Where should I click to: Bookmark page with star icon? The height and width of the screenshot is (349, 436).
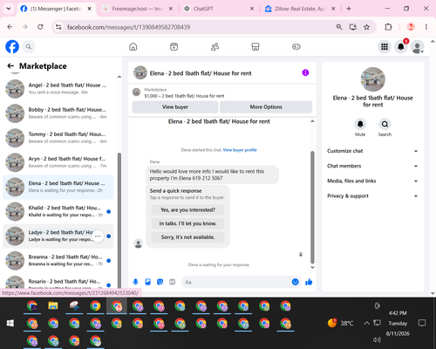[x=367, y=27]
